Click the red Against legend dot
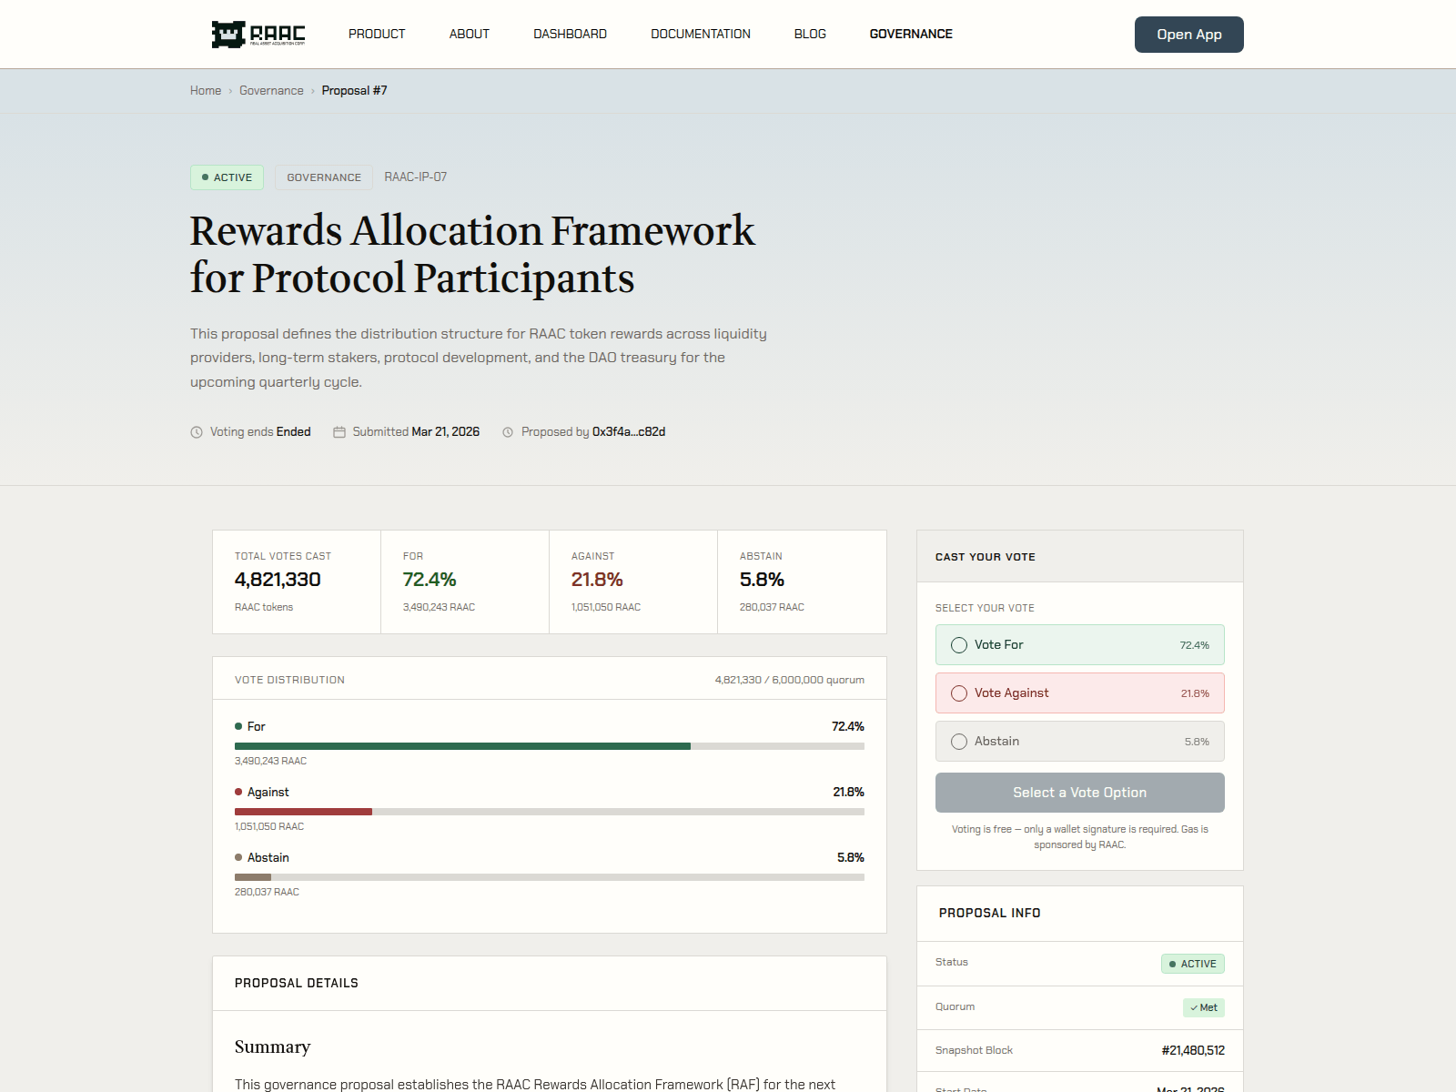 (x=238, y=792)
